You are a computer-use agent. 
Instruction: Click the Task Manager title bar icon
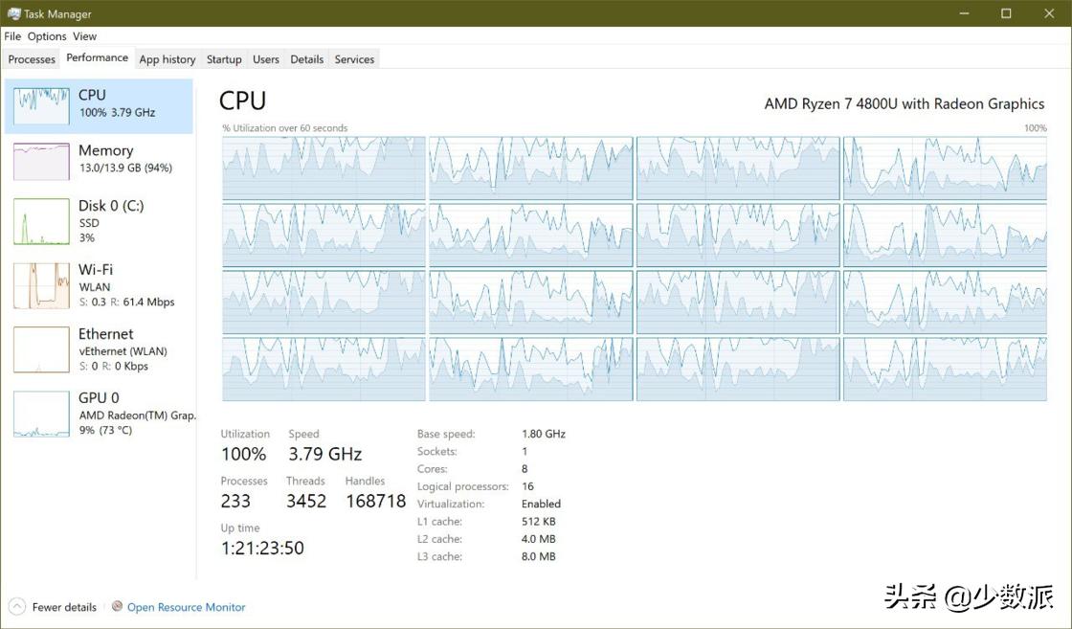click(x=13, y=13)
